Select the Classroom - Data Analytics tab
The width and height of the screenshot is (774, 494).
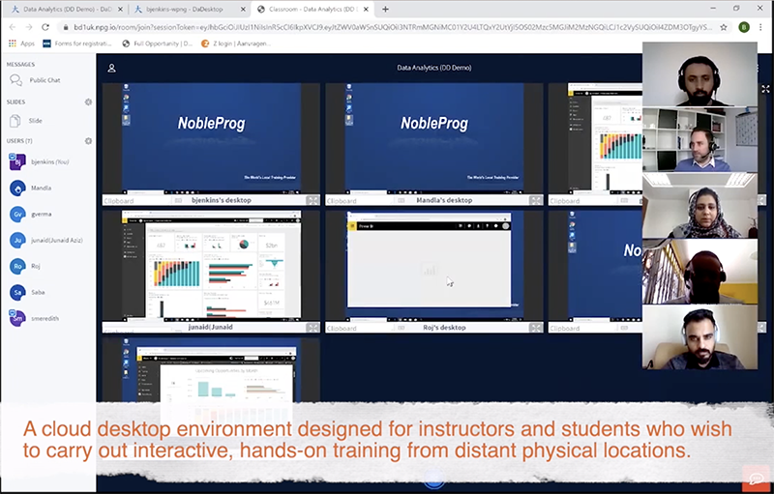point(313,9)
